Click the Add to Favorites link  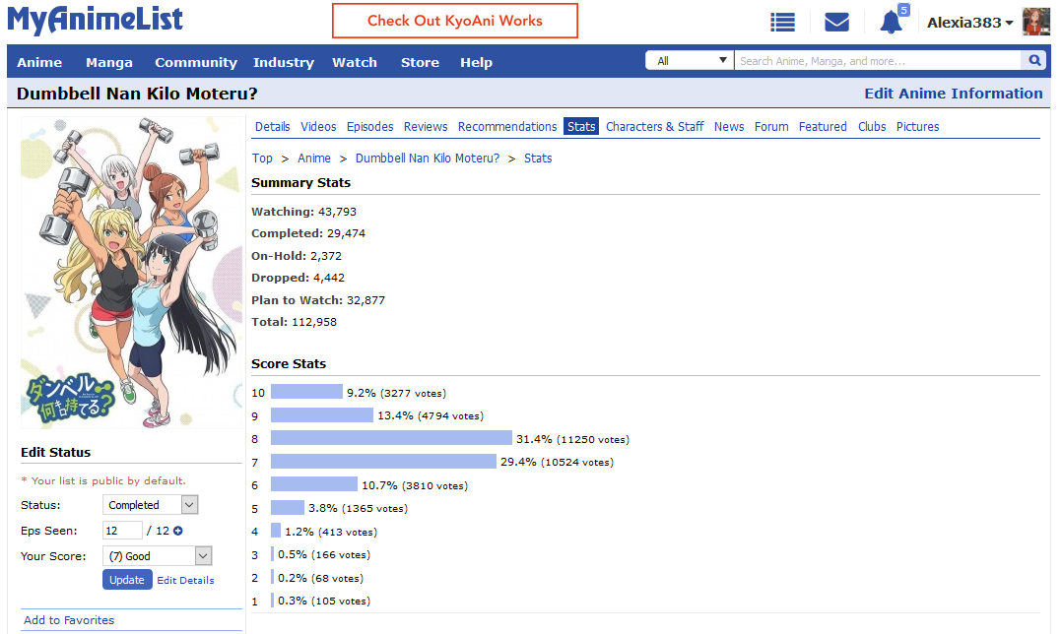point(69,620)
